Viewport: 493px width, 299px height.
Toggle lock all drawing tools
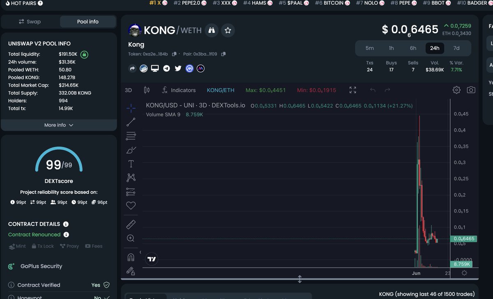(131, 271)
